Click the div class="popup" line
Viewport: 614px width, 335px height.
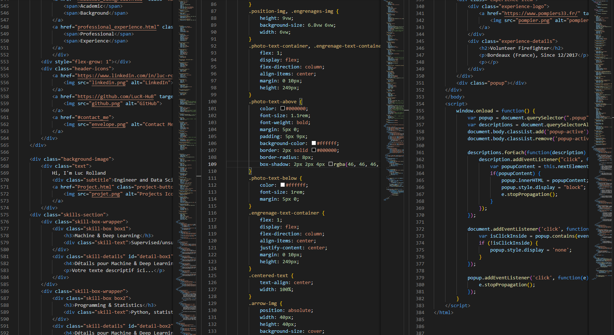[x=491, y=83]
